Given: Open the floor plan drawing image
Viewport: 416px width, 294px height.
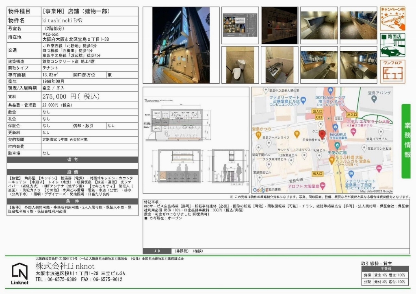Looking at the screenshot, I should pos(196,140).
